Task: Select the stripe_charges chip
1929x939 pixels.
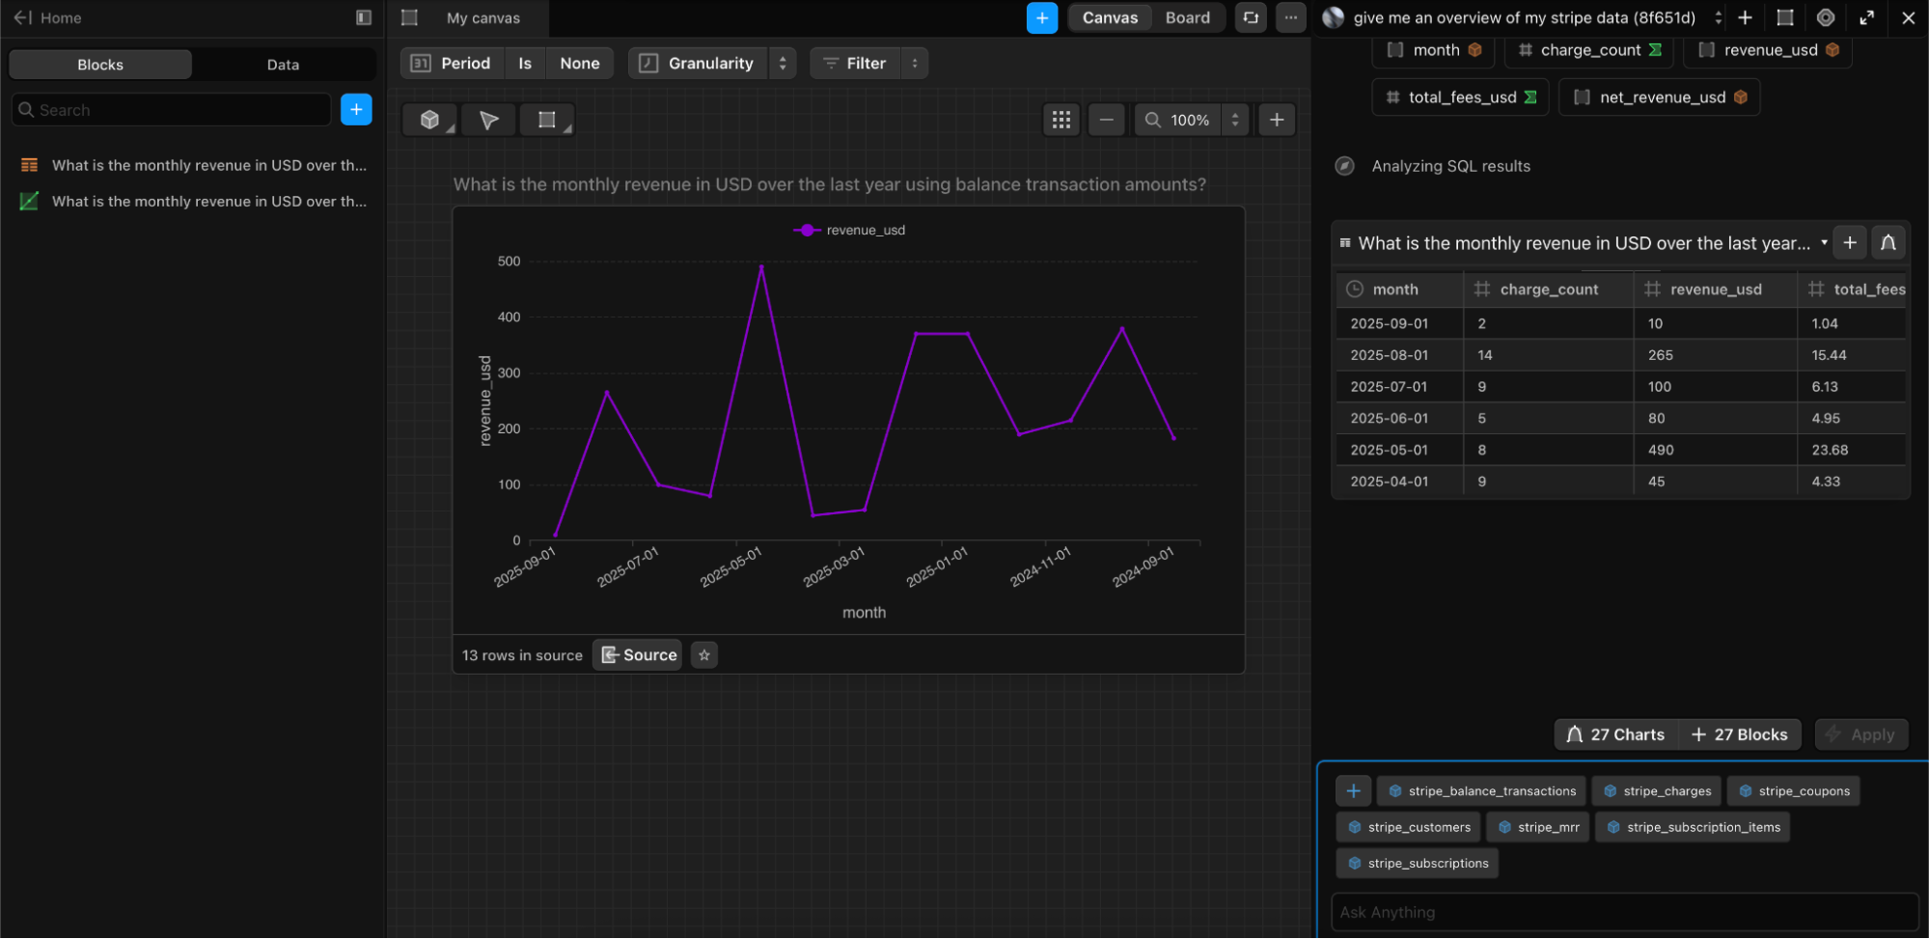Action: tap(1657, 791)
